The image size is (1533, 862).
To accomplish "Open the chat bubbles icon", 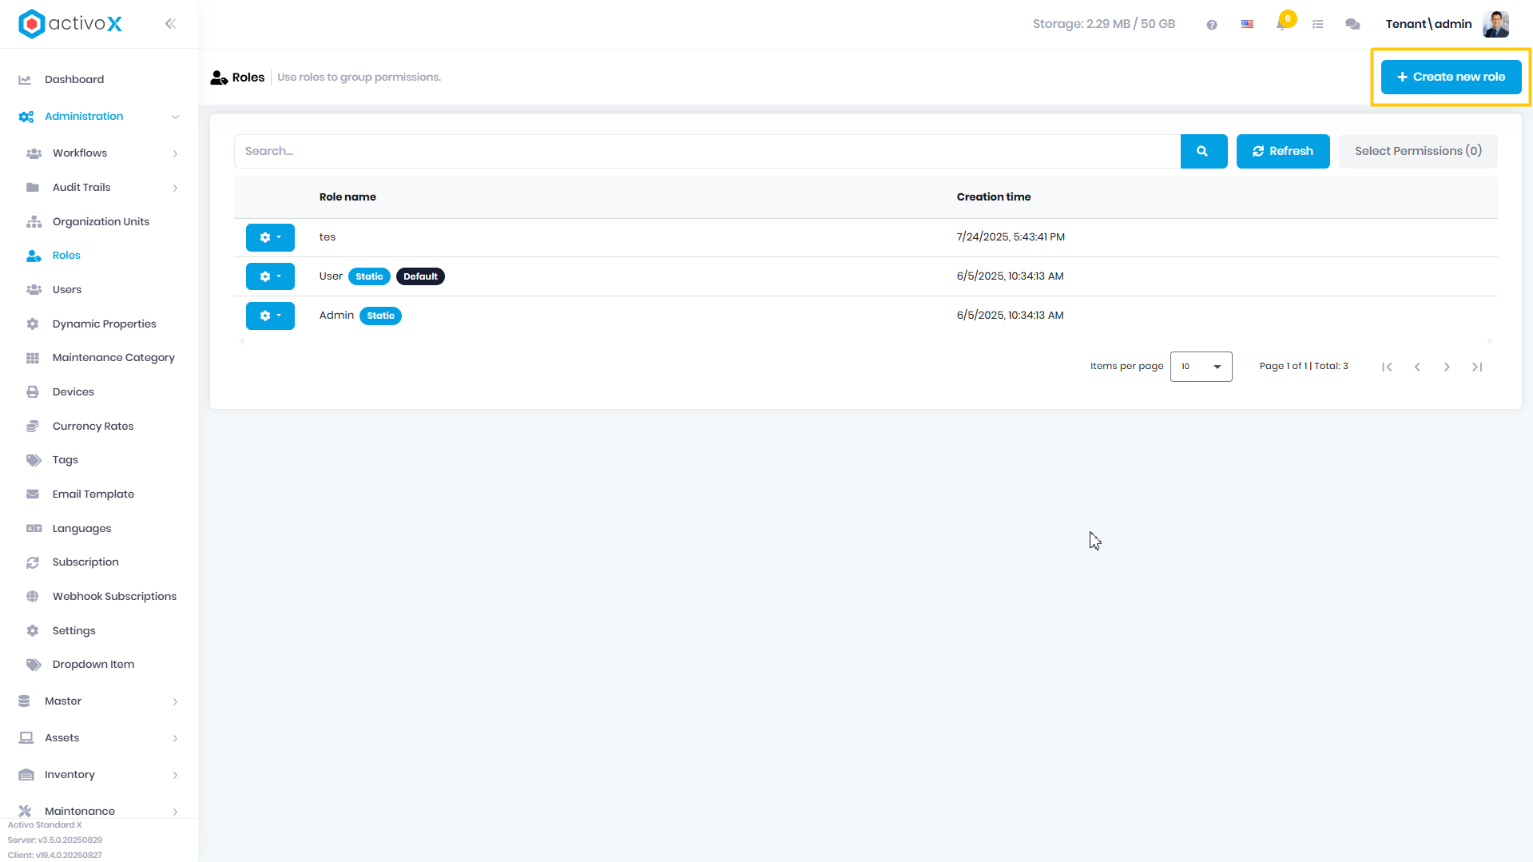I will click(x=1352, y=24).
